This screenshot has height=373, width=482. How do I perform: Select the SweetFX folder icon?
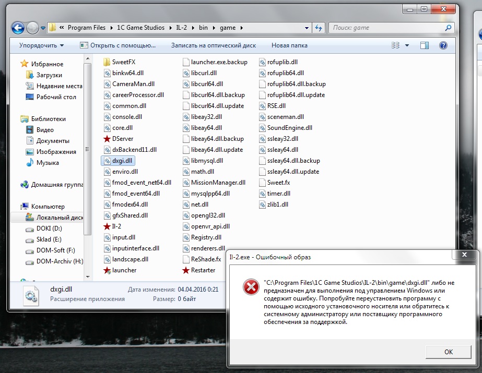click(107, 62)
